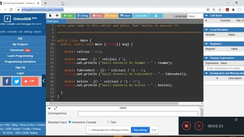Share on Facebook icon
The width and height of the screenshot is (244, 137).
pos(7,81)
